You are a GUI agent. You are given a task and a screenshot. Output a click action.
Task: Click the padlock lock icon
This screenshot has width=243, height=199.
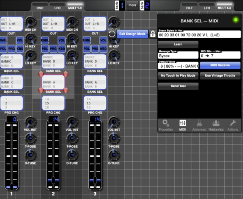(x=153, y=34)
